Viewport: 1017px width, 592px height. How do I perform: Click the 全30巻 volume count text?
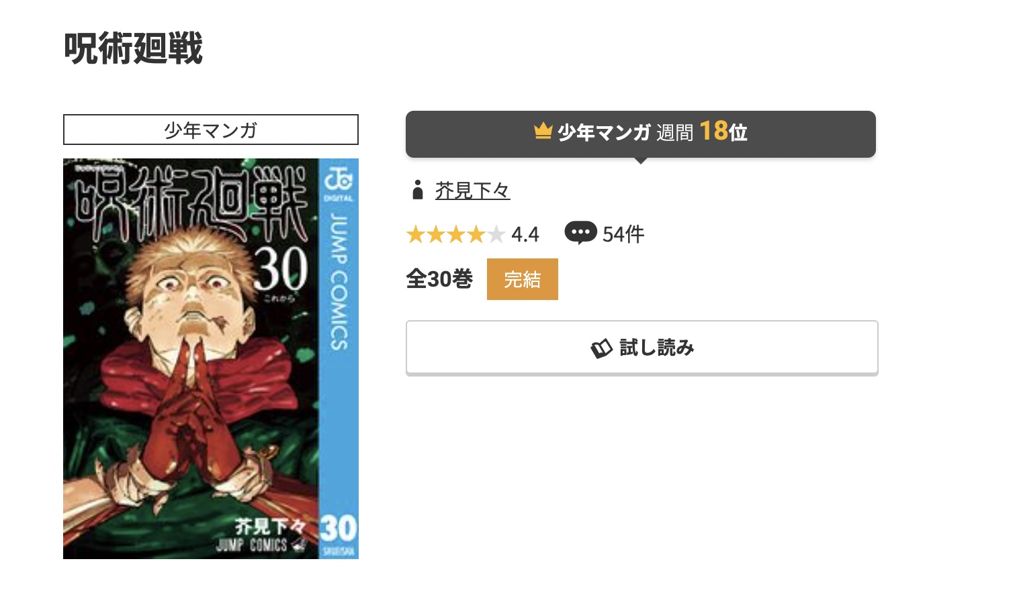[439, 279]
